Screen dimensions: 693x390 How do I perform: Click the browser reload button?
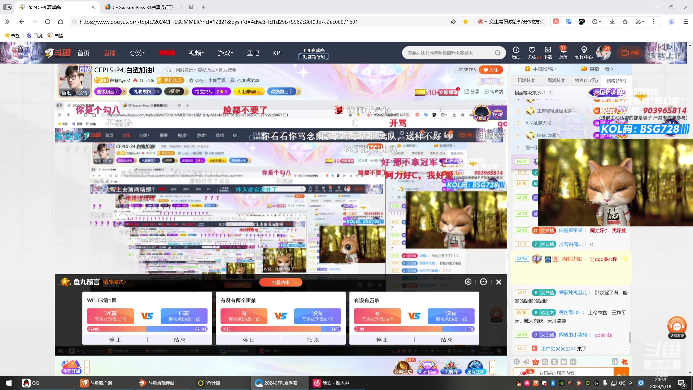[47, 22]
